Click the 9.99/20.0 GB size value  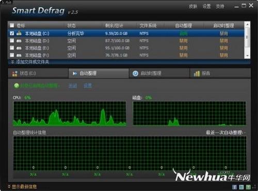[117, 34]
